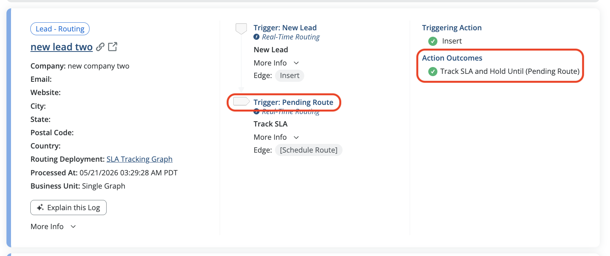Viewport: 610px width, 256px height.
Task: Expand More Info under Track SLA
Action: pyautogui.click(x=277, y=137)
